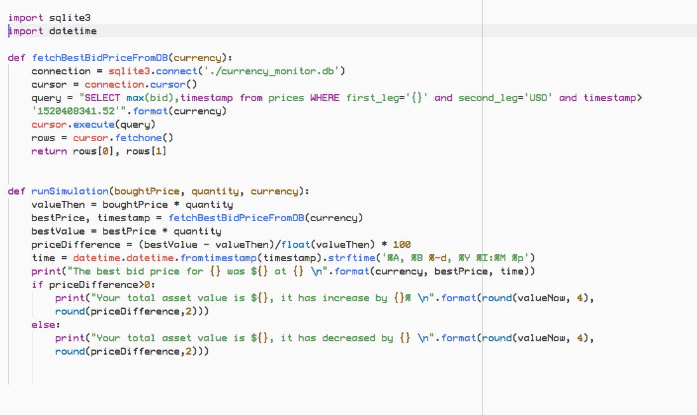697x415 pixels.
Task: Click 'bestValue = bestPrice * quantity' line
Action: (x=126, y=231)
